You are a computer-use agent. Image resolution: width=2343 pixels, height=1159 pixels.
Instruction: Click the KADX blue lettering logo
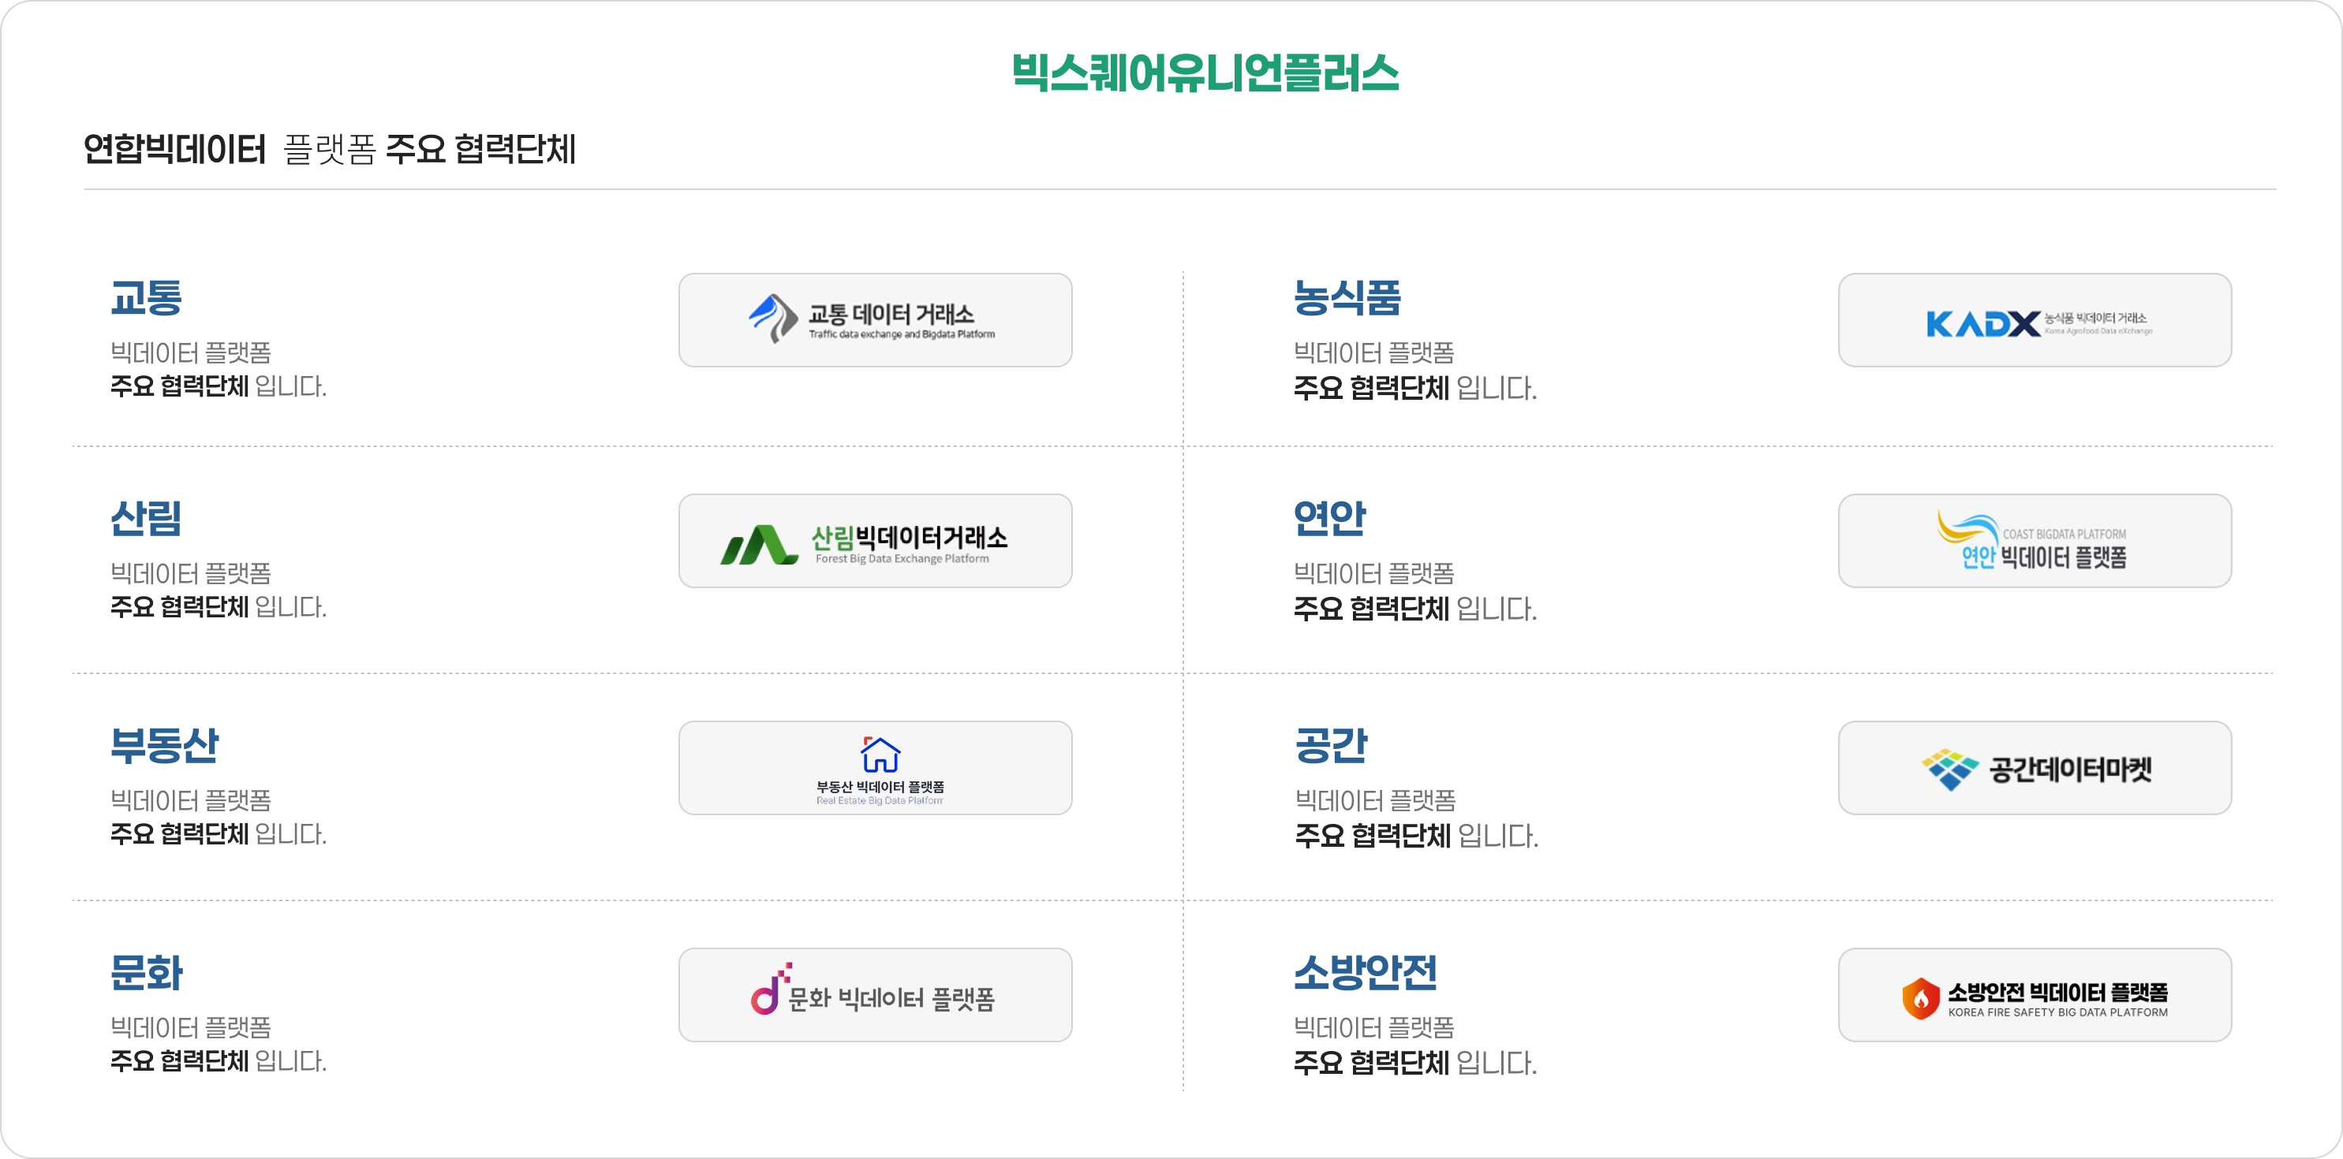(1982, 323)
